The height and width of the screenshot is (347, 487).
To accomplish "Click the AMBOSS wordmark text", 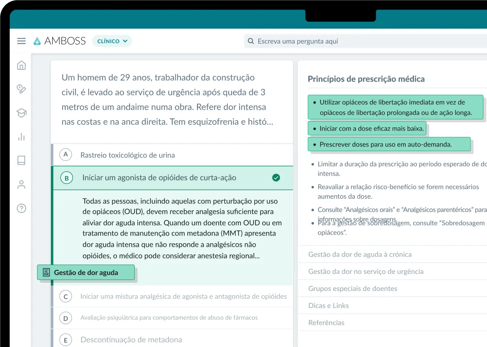I will click(x=65, y=41).
